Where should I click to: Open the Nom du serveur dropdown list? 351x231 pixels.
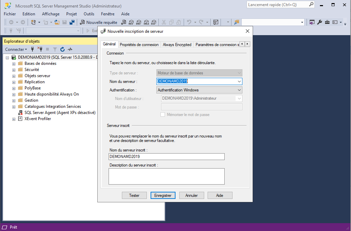239,82
